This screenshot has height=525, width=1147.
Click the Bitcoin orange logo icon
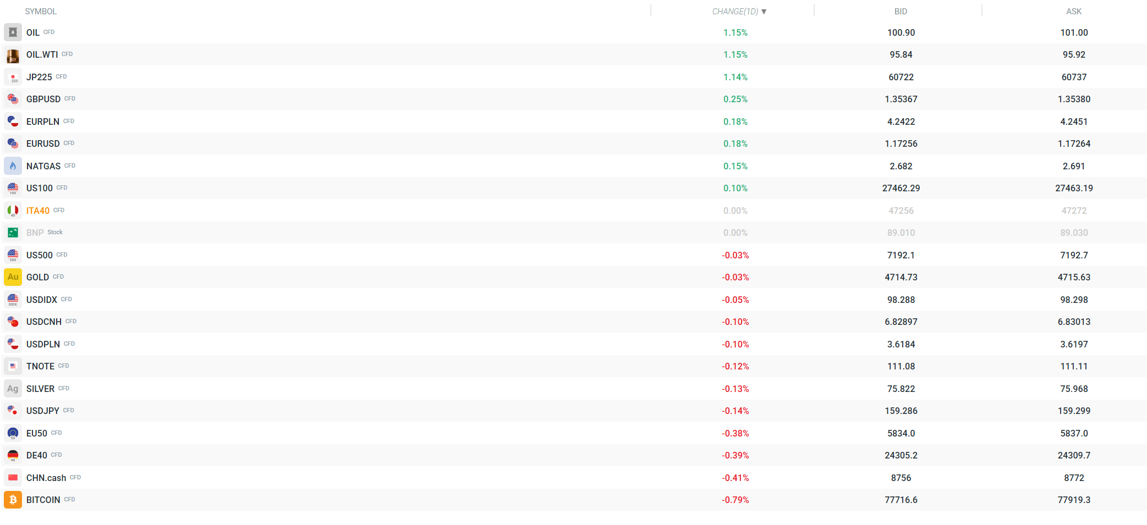pos(13,500)
